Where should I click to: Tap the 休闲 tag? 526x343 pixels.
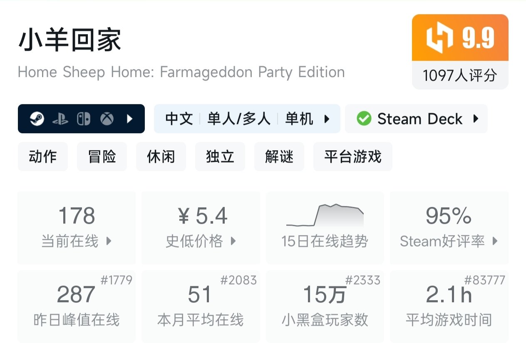click(161, 157)
